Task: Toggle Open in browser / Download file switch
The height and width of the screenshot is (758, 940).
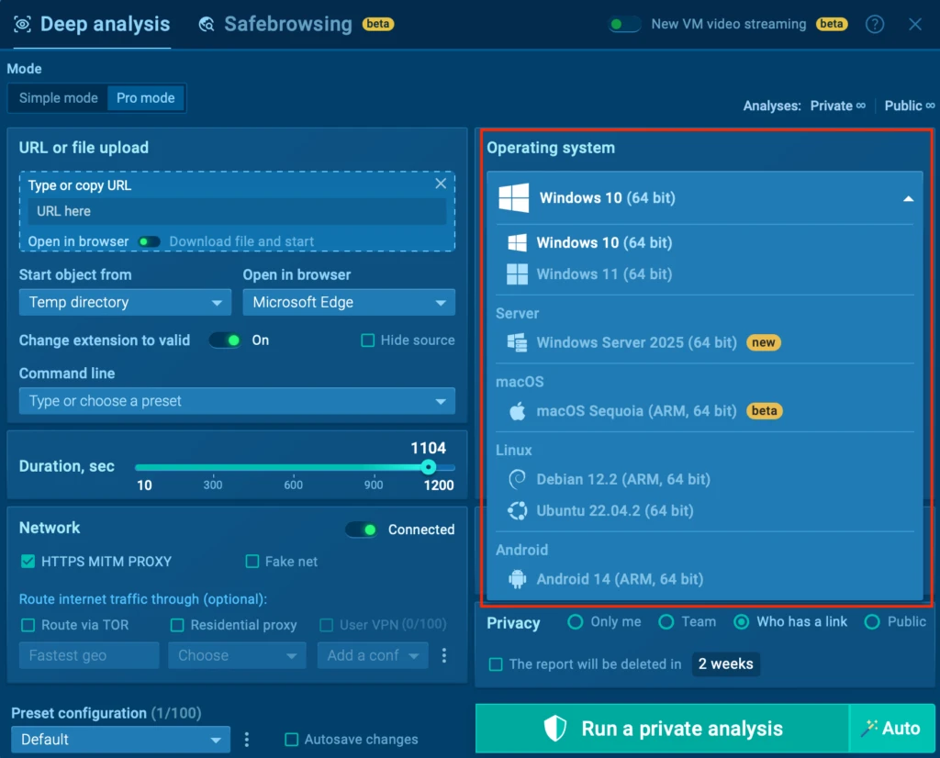Action: coord(149,241)
